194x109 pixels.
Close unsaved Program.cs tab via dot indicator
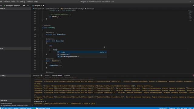click(x=44, y=5)
